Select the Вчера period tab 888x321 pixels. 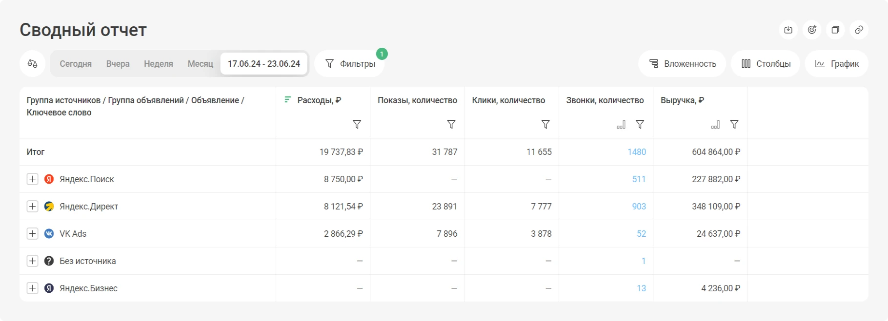tap(118, 64)
